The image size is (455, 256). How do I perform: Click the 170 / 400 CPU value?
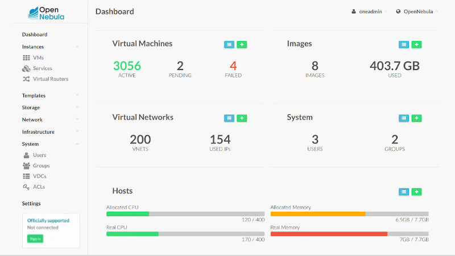pos(253,240)
